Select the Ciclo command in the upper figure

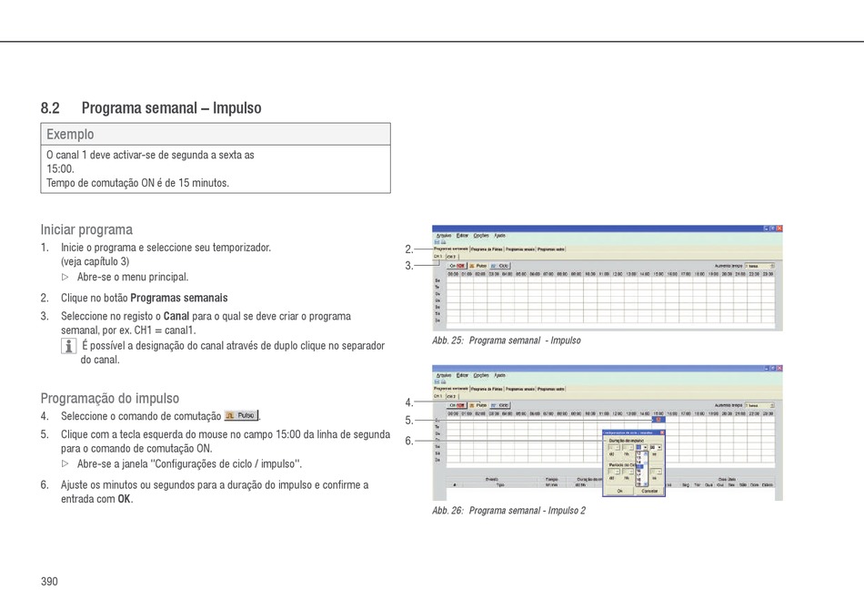500,266
